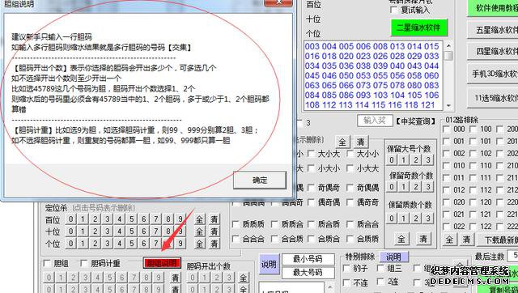Click the 清 button of 个位 row
Viewport: 518px width, 293px height.
(214, 244)
